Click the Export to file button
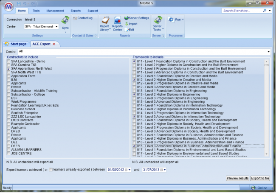 coord(260,178)
